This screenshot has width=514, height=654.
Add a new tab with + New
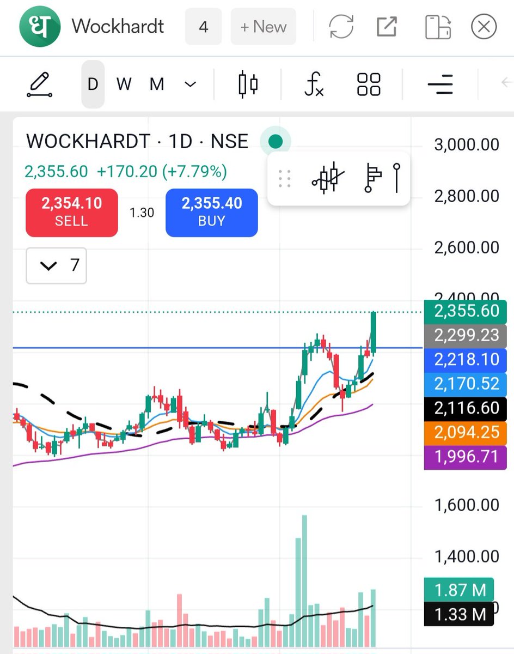pos(264,27)
